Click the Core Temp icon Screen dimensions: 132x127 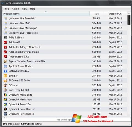tap(5, 90)
